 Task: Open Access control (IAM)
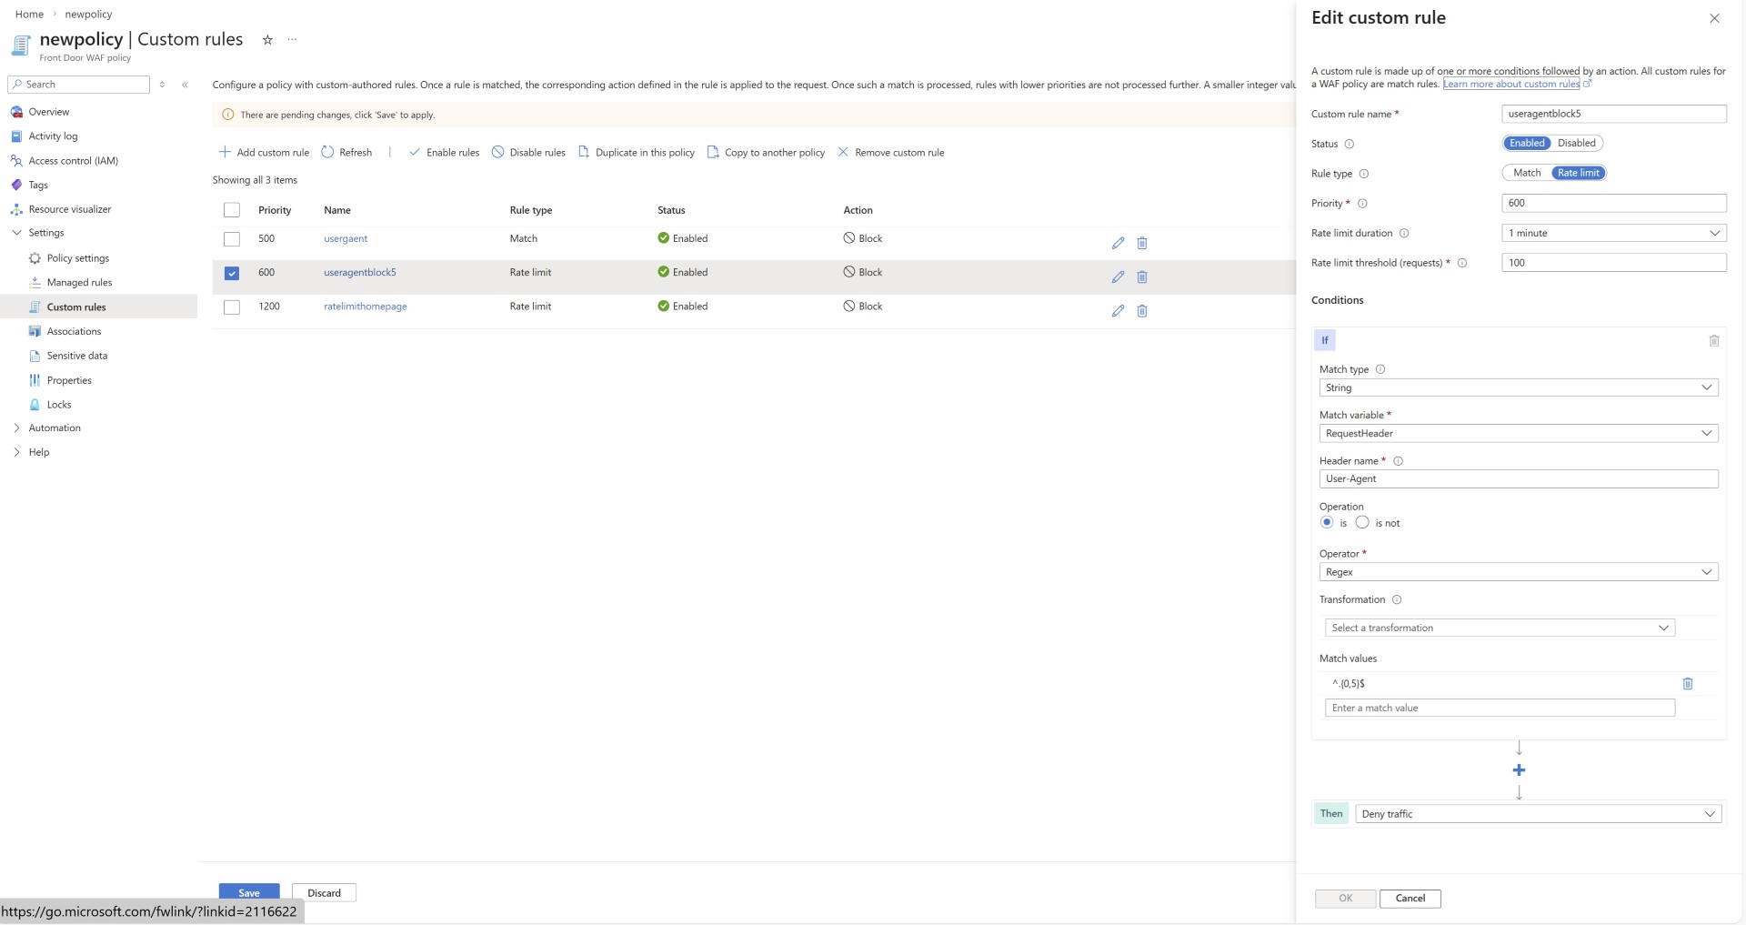[73, 161]
